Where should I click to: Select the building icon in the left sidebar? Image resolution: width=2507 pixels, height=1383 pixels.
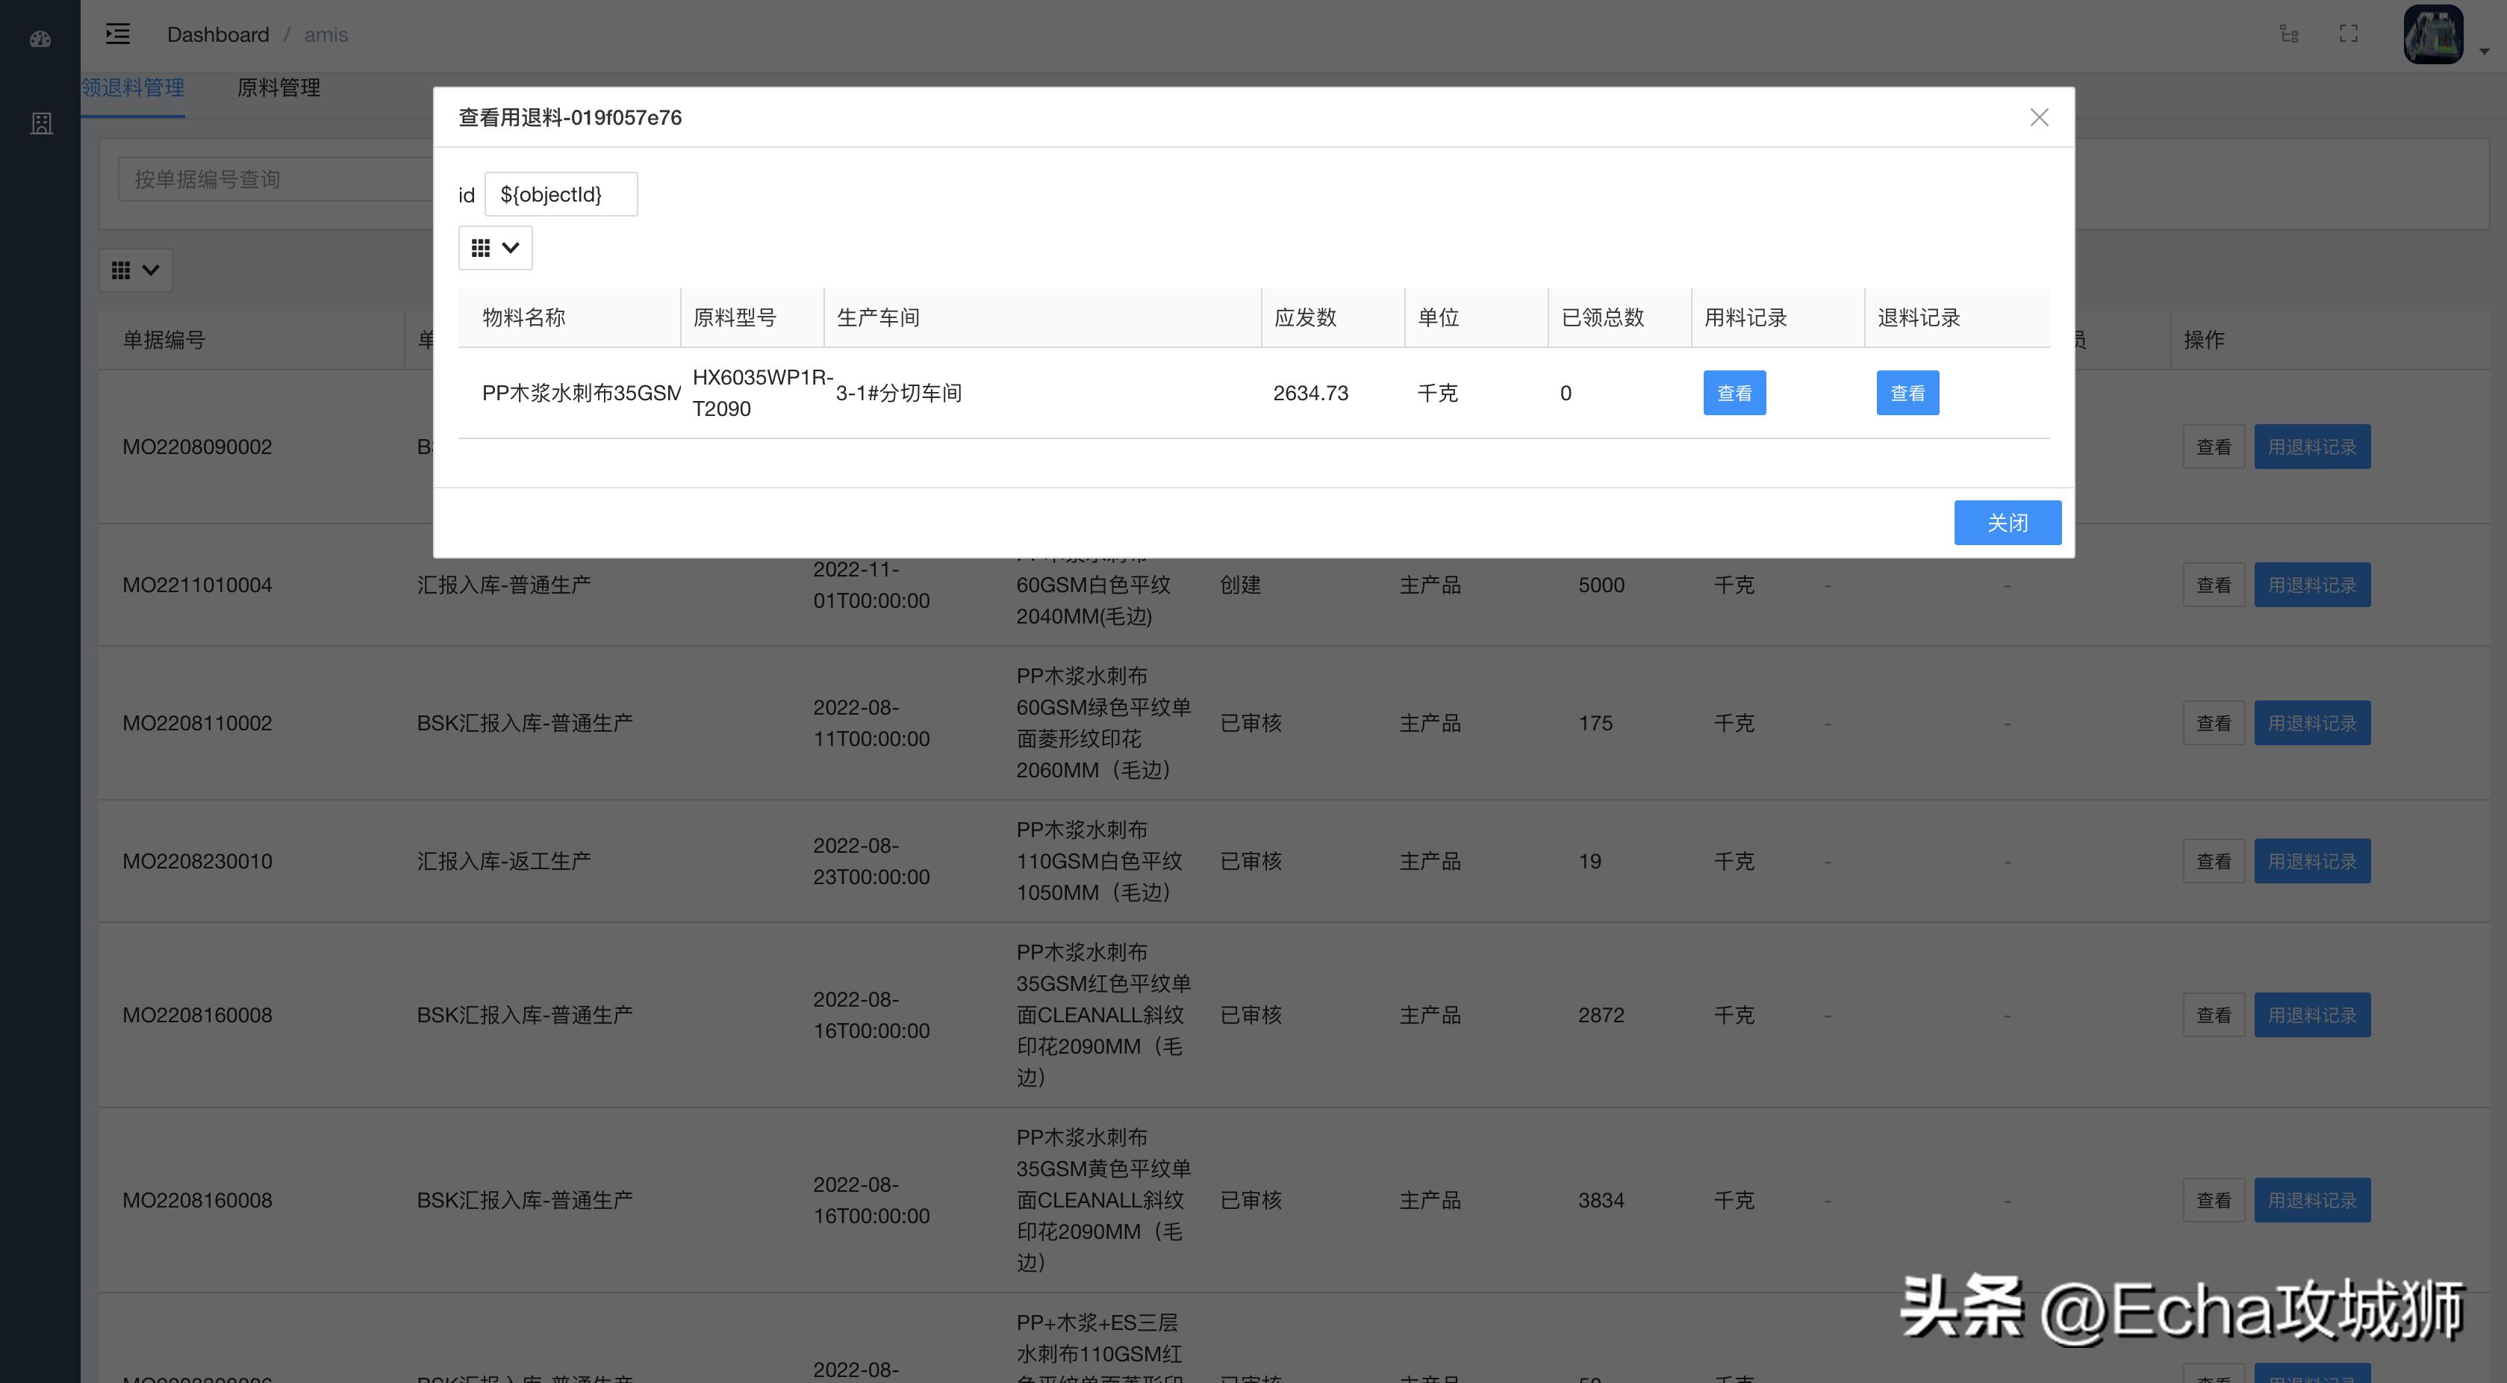tap(41, 124)
